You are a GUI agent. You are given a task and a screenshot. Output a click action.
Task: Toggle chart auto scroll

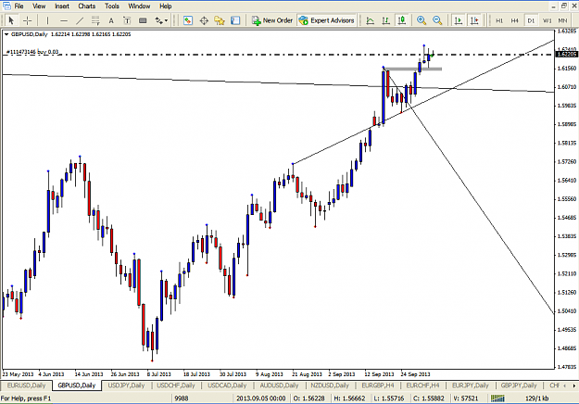coord(459,20)
